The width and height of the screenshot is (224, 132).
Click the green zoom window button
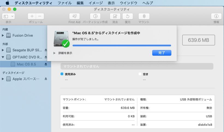coord(15,9)
